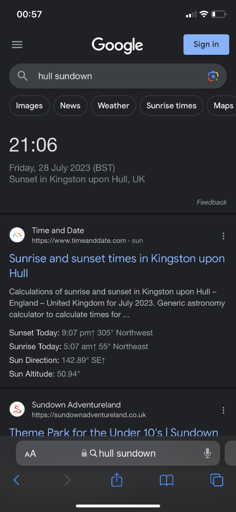The height and width of the screenshot is (512, 236).
Task: Tap microphone icon in address bar
Action: pyautogui.click(x=207, y=453)
